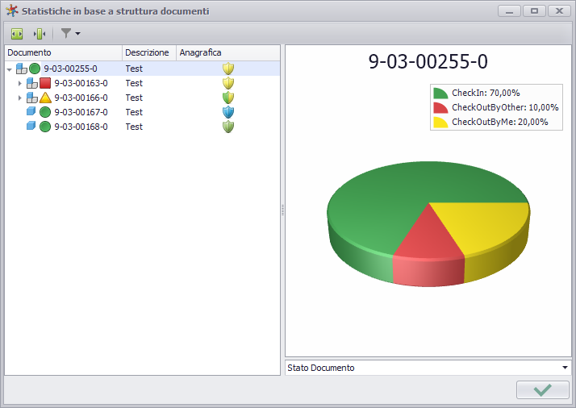Click the CheckOutByOther: 10,00% legend label
576x408 pixels.
tap(505, 107)
